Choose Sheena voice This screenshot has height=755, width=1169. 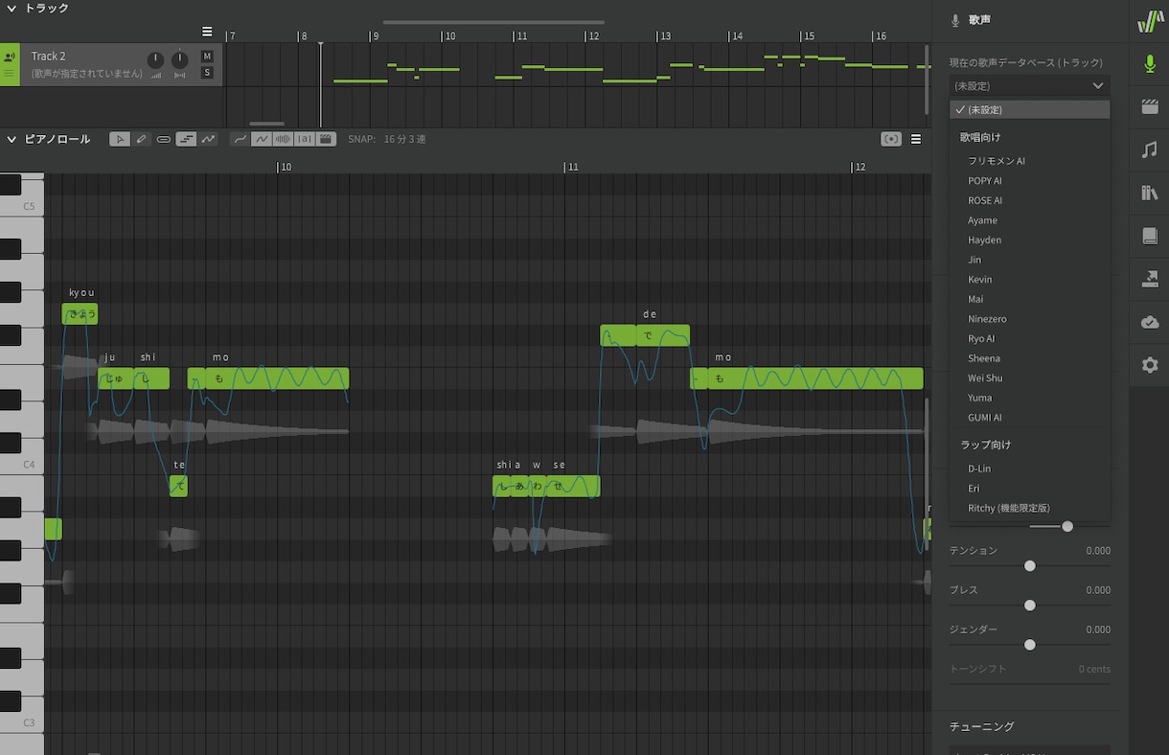pyautogui.click(x=984, y=358)
